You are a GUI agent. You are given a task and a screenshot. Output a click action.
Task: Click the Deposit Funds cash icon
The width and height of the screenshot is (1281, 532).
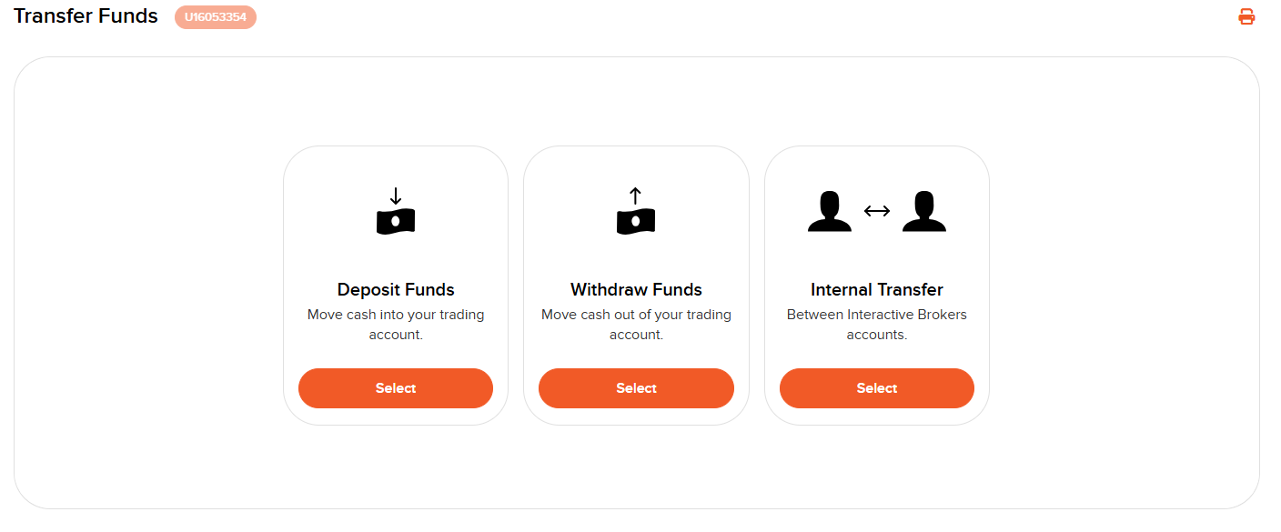(396, 221)
